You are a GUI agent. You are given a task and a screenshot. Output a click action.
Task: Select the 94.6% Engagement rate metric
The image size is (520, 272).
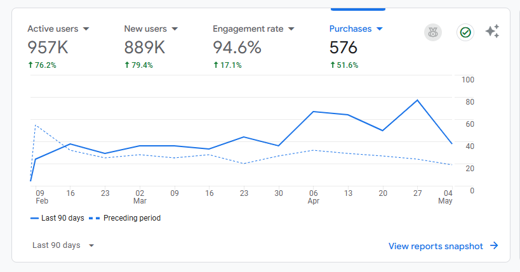click(x=237, y=48)
